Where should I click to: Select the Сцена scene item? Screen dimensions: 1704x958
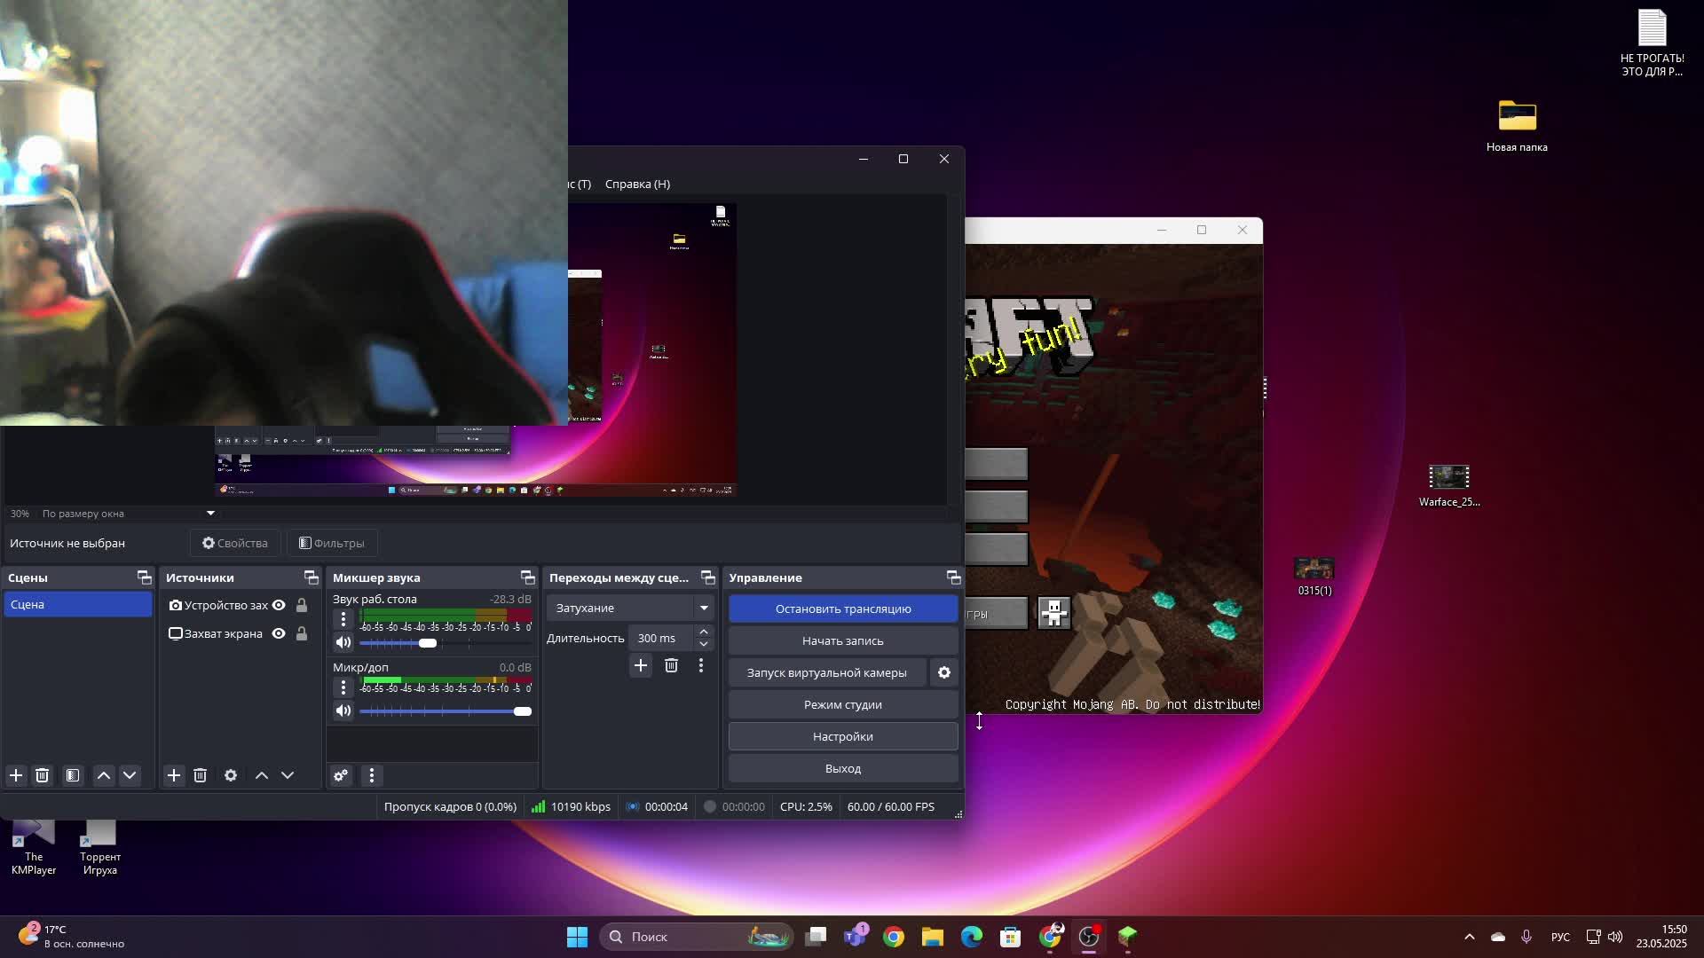pos(78,604)
